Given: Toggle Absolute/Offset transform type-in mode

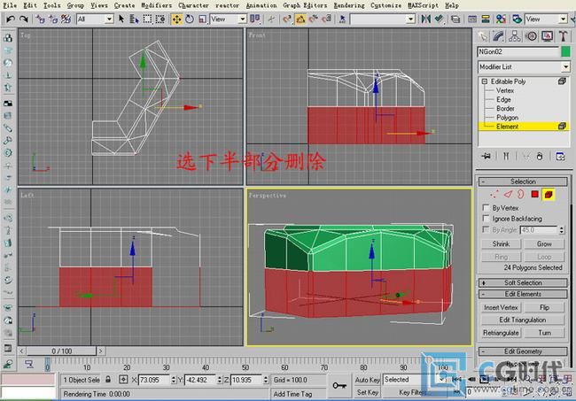Looking at the screenshot, I should [123, 380].
